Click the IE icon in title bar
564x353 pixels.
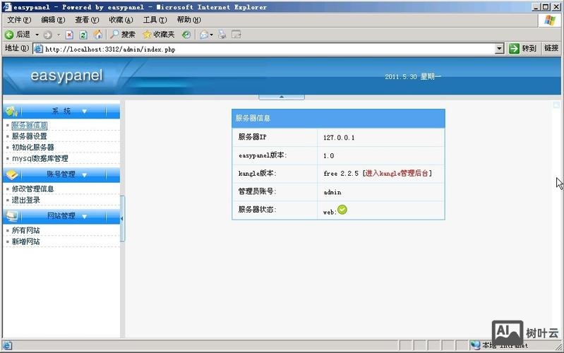point(6,6)
